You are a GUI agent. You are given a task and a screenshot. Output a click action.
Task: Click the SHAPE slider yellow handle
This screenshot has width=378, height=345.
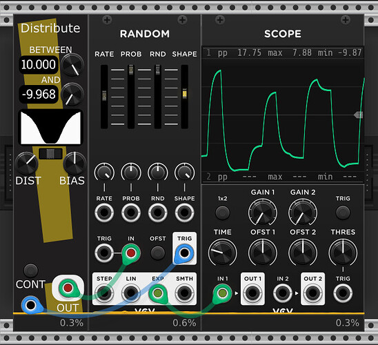184,94
